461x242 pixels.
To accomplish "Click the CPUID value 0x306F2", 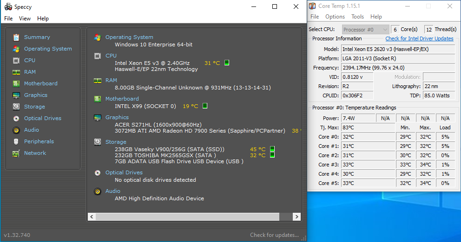I will pos(357,96).
